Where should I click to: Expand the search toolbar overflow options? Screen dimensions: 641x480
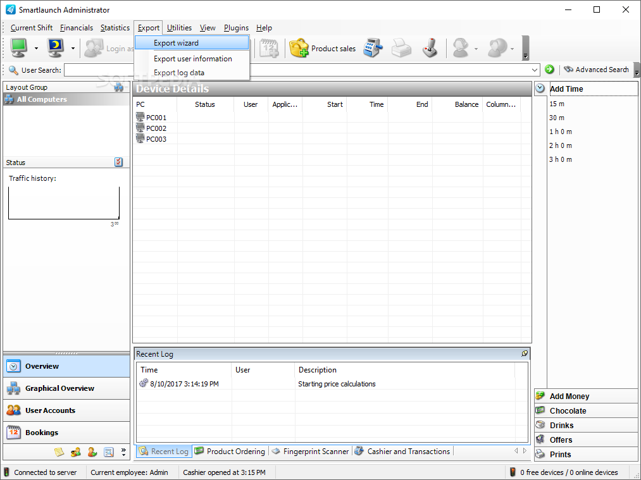coord(637,70)
